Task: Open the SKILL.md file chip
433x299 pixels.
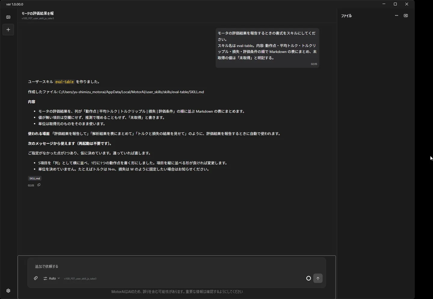Action: pos(35,178)
